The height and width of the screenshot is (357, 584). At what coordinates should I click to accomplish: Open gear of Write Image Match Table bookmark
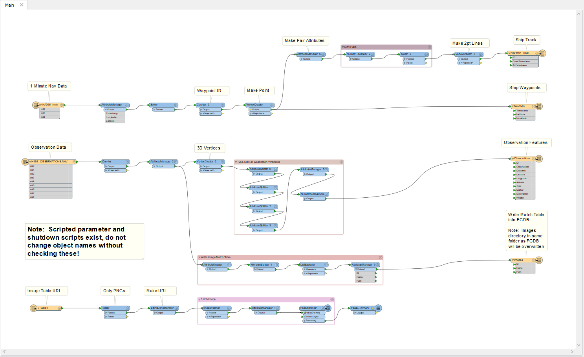[x=381, y=258]
